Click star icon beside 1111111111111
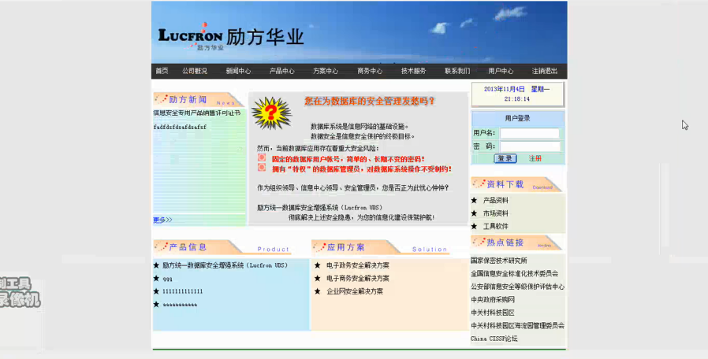708x359 pixels. (x=156, y=291)
